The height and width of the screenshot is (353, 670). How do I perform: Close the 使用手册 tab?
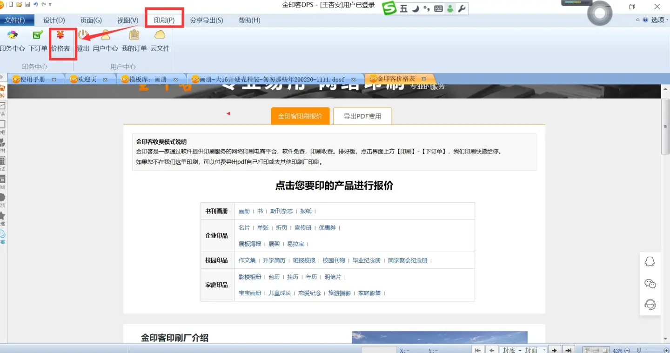[54, 80]
